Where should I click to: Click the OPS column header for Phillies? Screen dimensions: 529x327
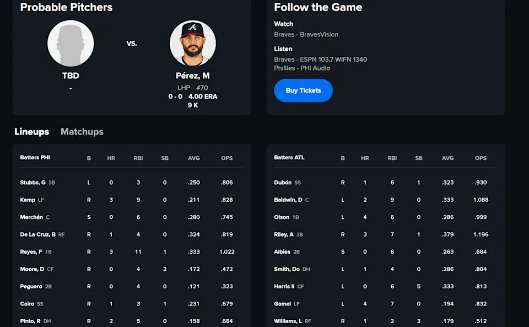(227, 158)
